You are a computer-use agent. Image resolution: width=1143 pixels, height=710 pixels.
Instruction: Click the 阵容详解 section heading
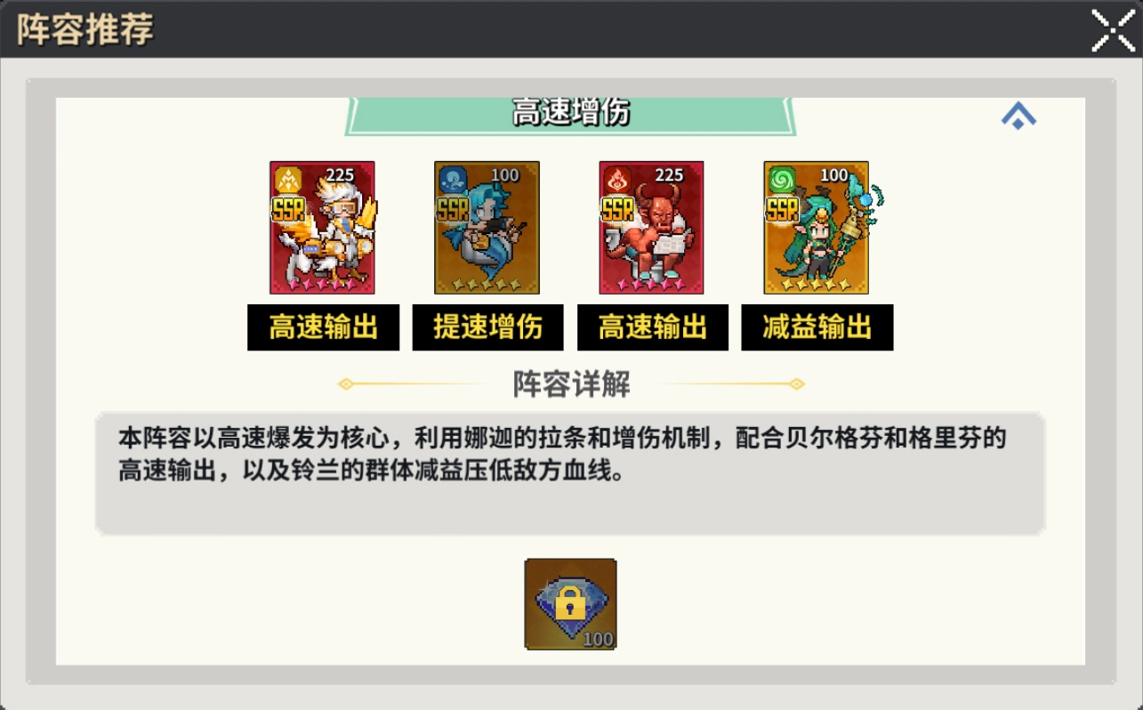(571, 384)
